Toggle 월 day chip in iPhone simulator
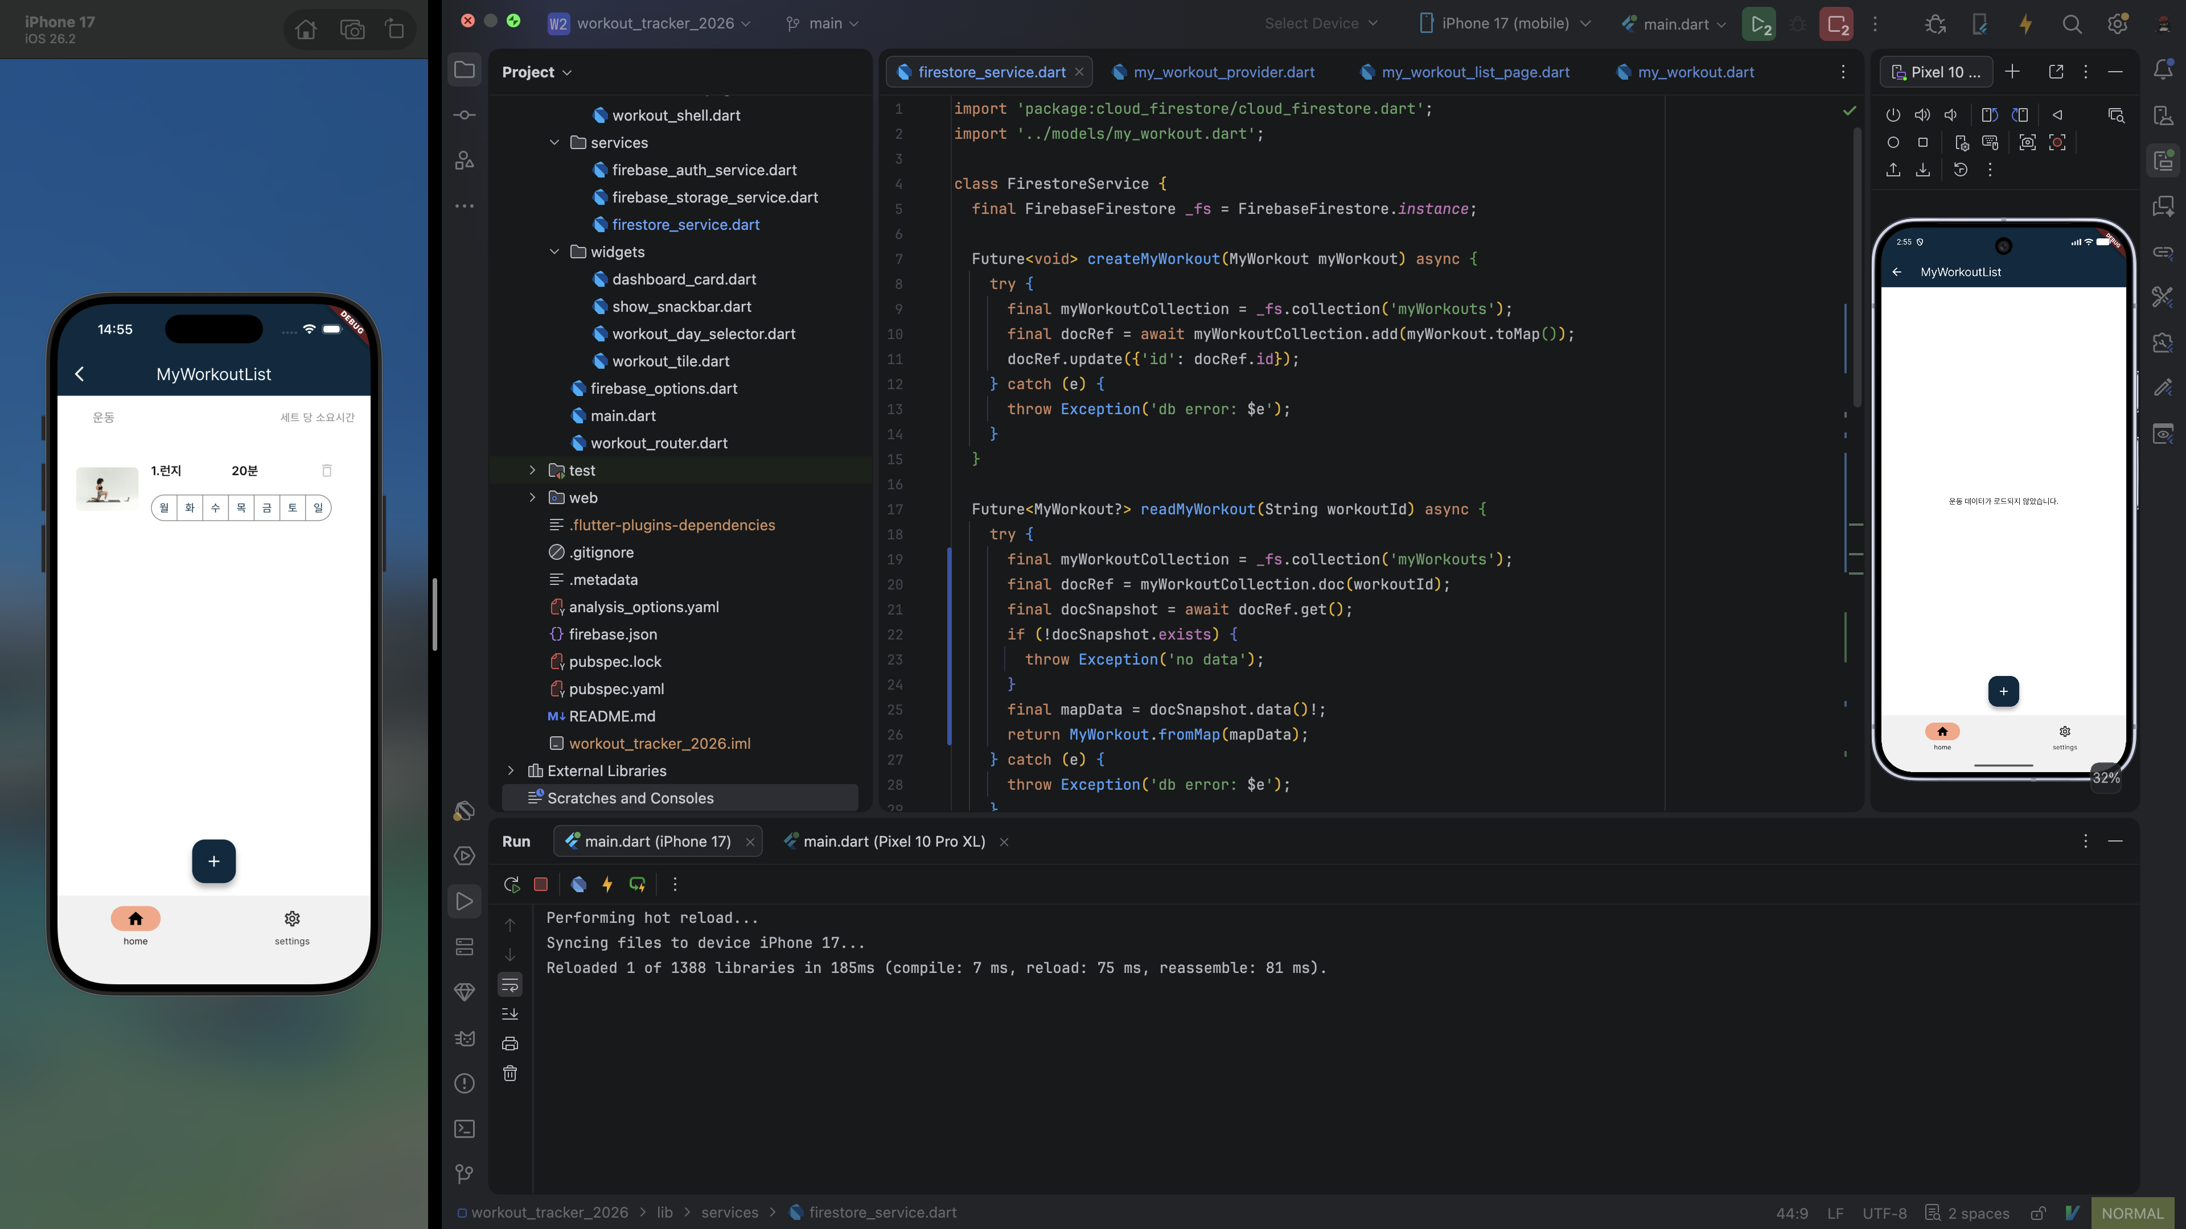 [165, 508]
